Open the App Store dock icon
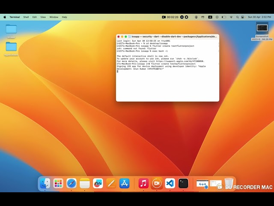Viewport: 274px width, 206px height. tap(124, 183)
